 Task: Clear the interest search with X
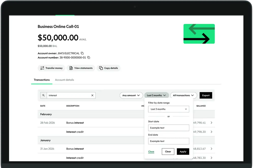(x=92, y=95)
